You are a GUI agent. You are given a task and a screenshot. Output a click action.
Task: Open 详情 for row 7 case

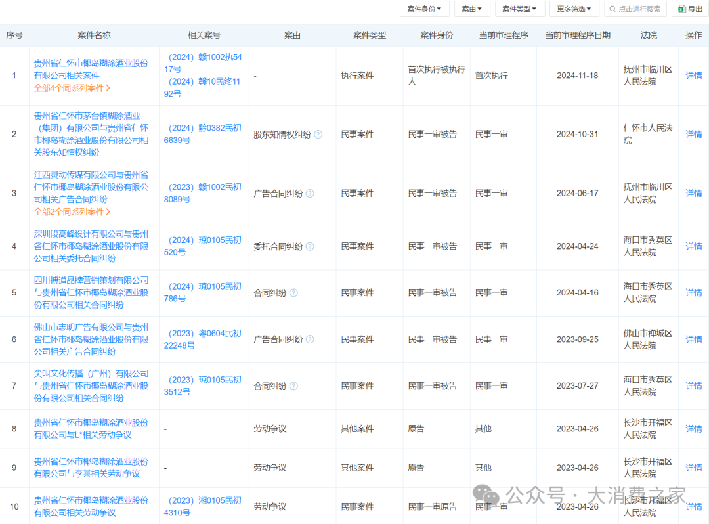click(694, 386)
